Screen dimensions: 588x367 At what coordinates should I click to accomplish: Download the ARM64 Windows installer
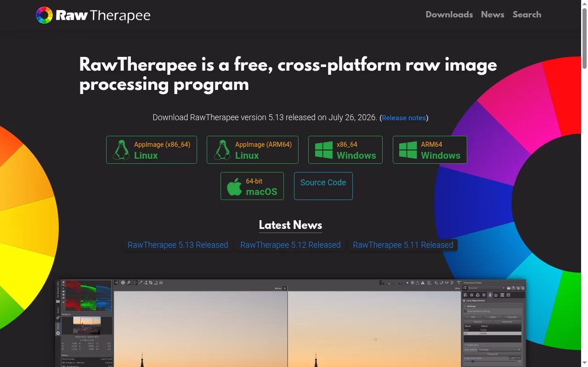pos(430,150)
